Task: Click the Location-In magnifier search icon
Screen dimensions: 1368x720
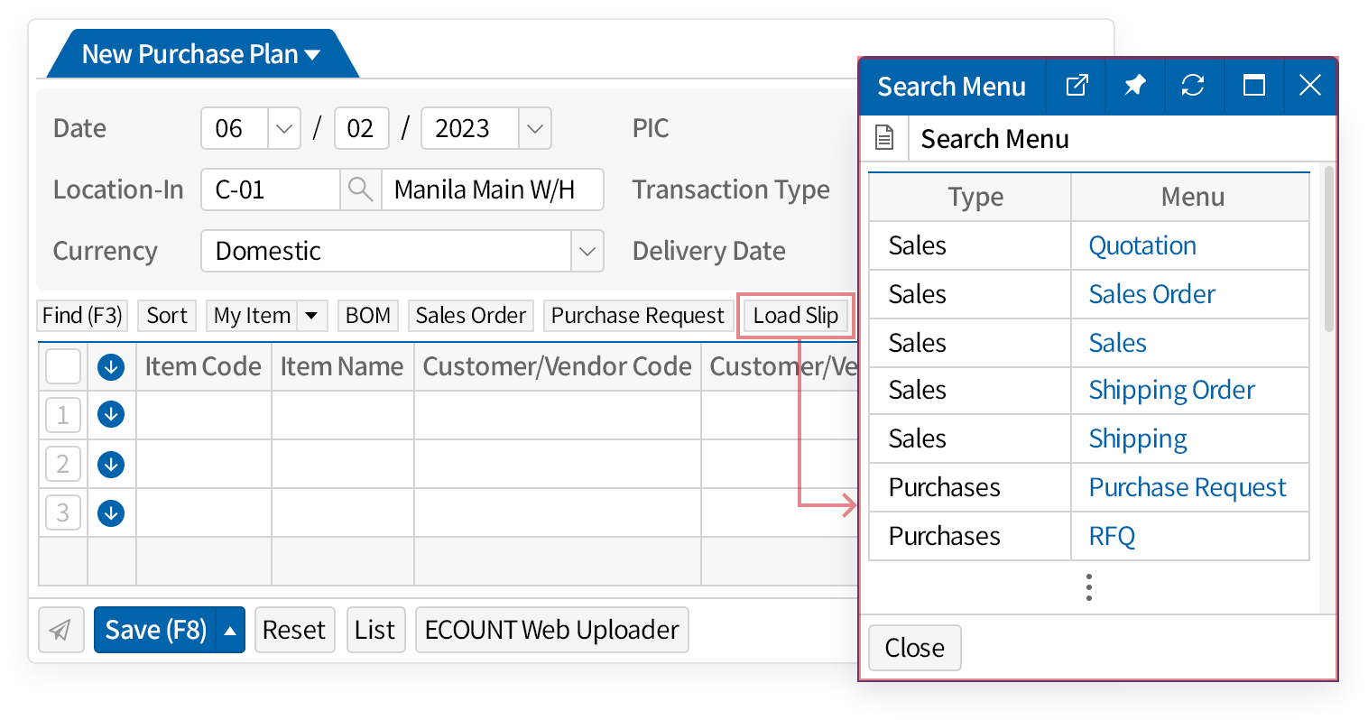Action: point(360,189)
